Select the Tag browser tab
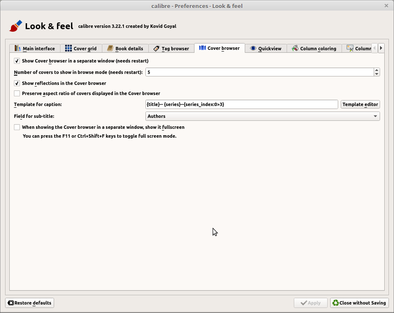The height and width of the screenshot is (313, 394). [171, 48]
